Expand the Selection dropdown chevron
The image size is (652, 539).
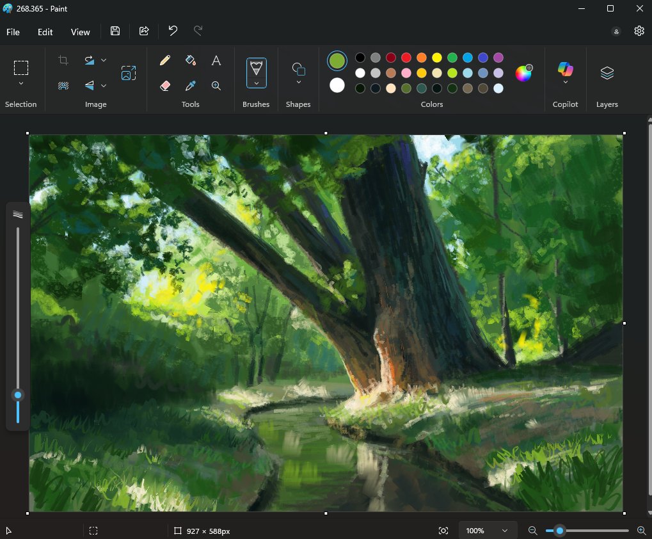tap(20, 83)
